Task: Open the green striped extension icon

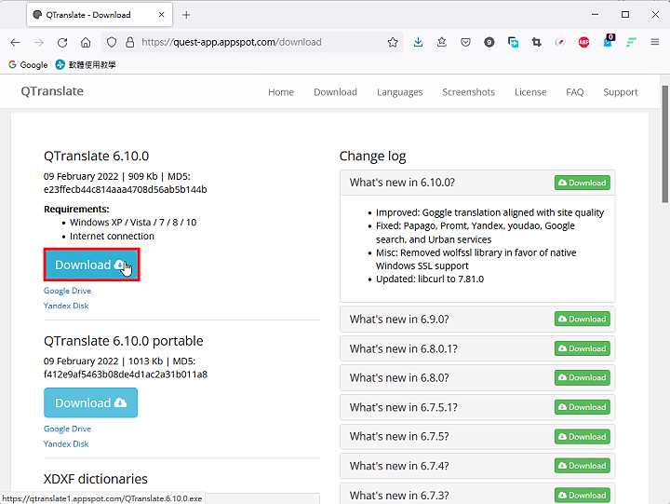Action: pyautogui.click(x=631, y=42)
